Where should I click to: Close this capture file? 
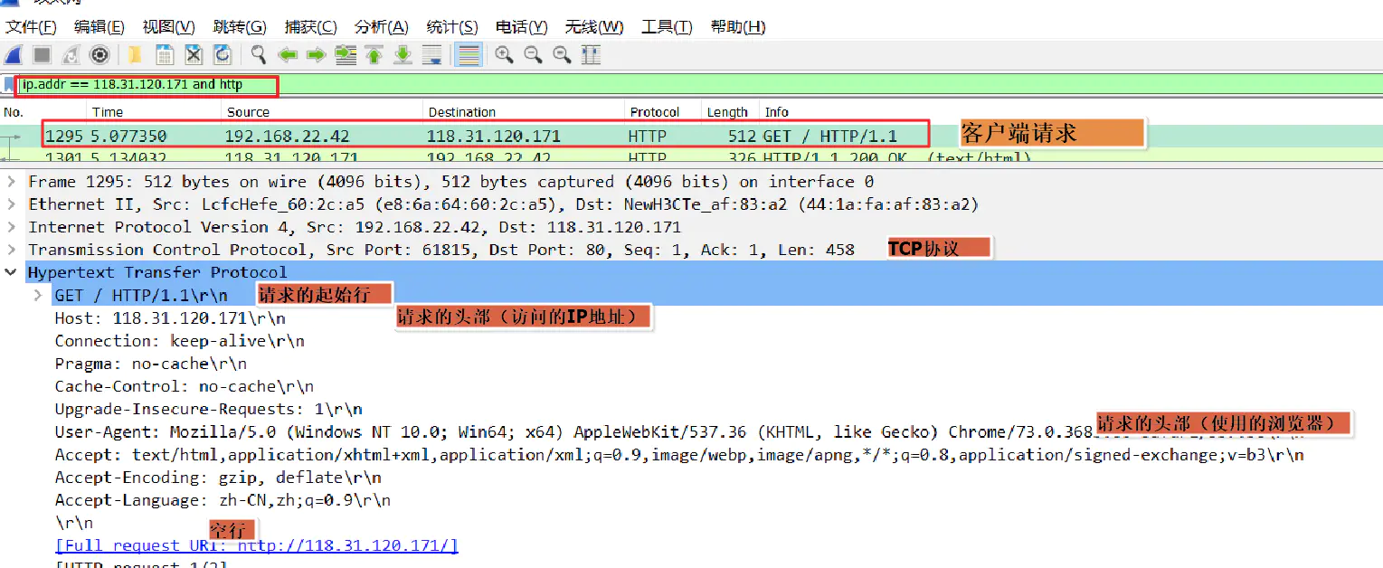pos(194,55)
